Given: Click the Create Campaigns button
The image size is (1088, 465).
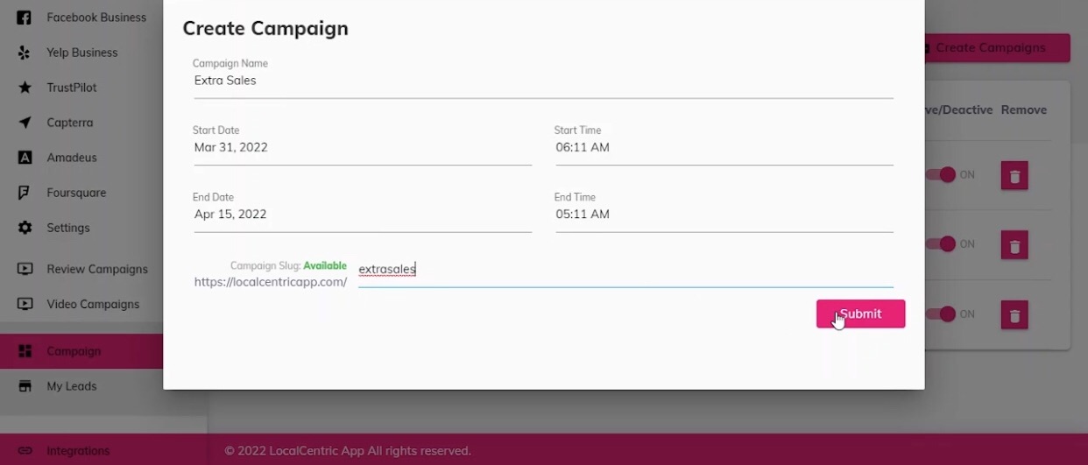Looking at the screenshot, I should coord(995,48).
